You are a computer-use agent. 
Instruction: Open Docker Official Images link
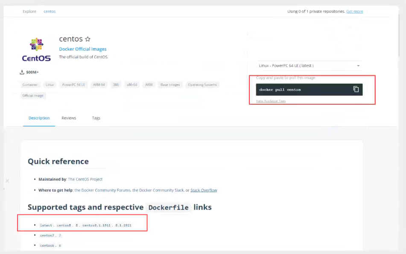coord(82,49)
